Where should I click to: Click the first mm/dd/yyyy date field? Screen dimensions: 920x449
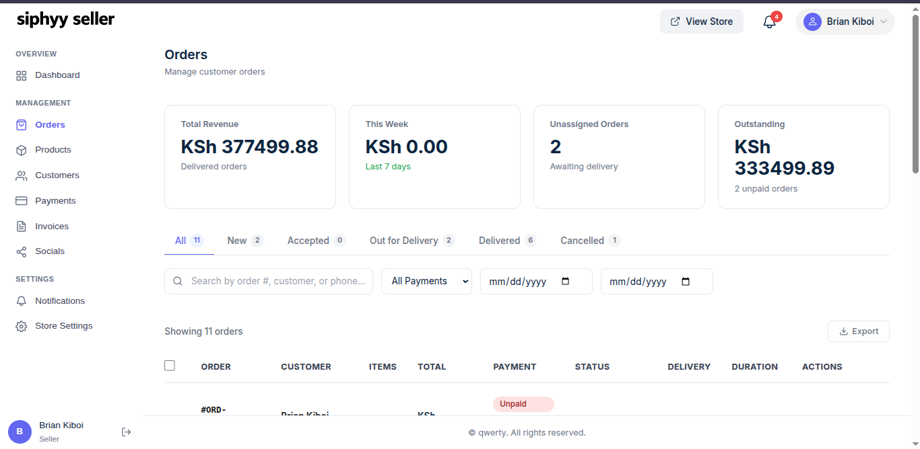(536, 282)
